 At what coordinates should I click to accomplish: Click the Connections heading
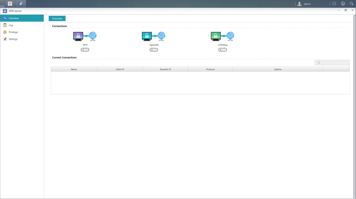pos(60,26)
